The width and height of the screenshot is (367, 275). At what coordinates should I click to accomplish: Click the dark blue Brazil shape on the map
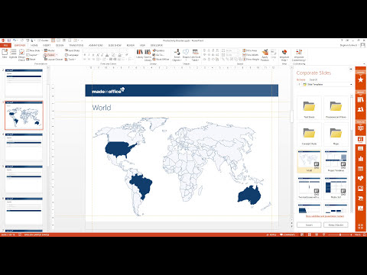point(141,186)
